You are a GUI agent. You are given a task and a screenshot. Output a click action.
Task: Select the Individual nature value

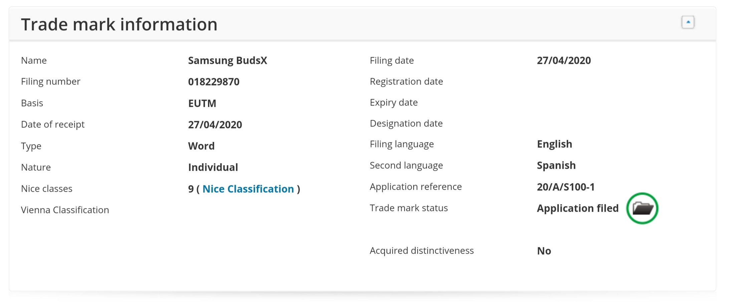[213, 167]
